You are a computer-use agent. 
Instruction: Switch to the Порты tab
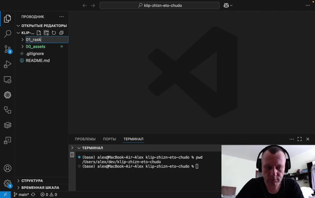click(109, 139)
